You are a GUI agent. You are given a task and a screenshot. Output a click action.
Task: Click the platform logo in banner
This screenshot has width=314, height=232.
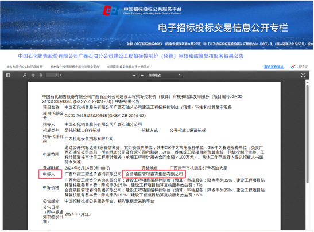click(x=111, y=10)
